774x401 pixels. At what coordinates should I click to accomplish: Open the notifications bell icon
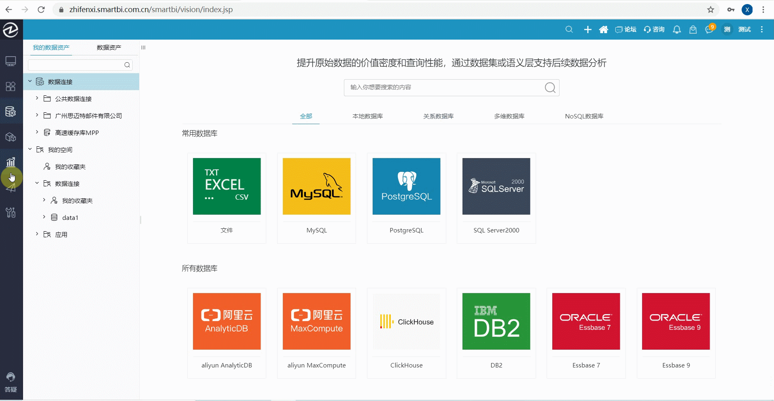coord(677,30)
